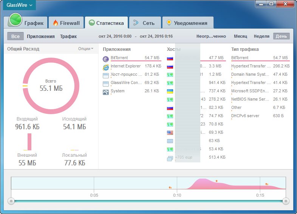This screenshot has width=297, height=214.
Task: Select Хост-процесс in the Приложения list
Action: [x=132, y=75]
